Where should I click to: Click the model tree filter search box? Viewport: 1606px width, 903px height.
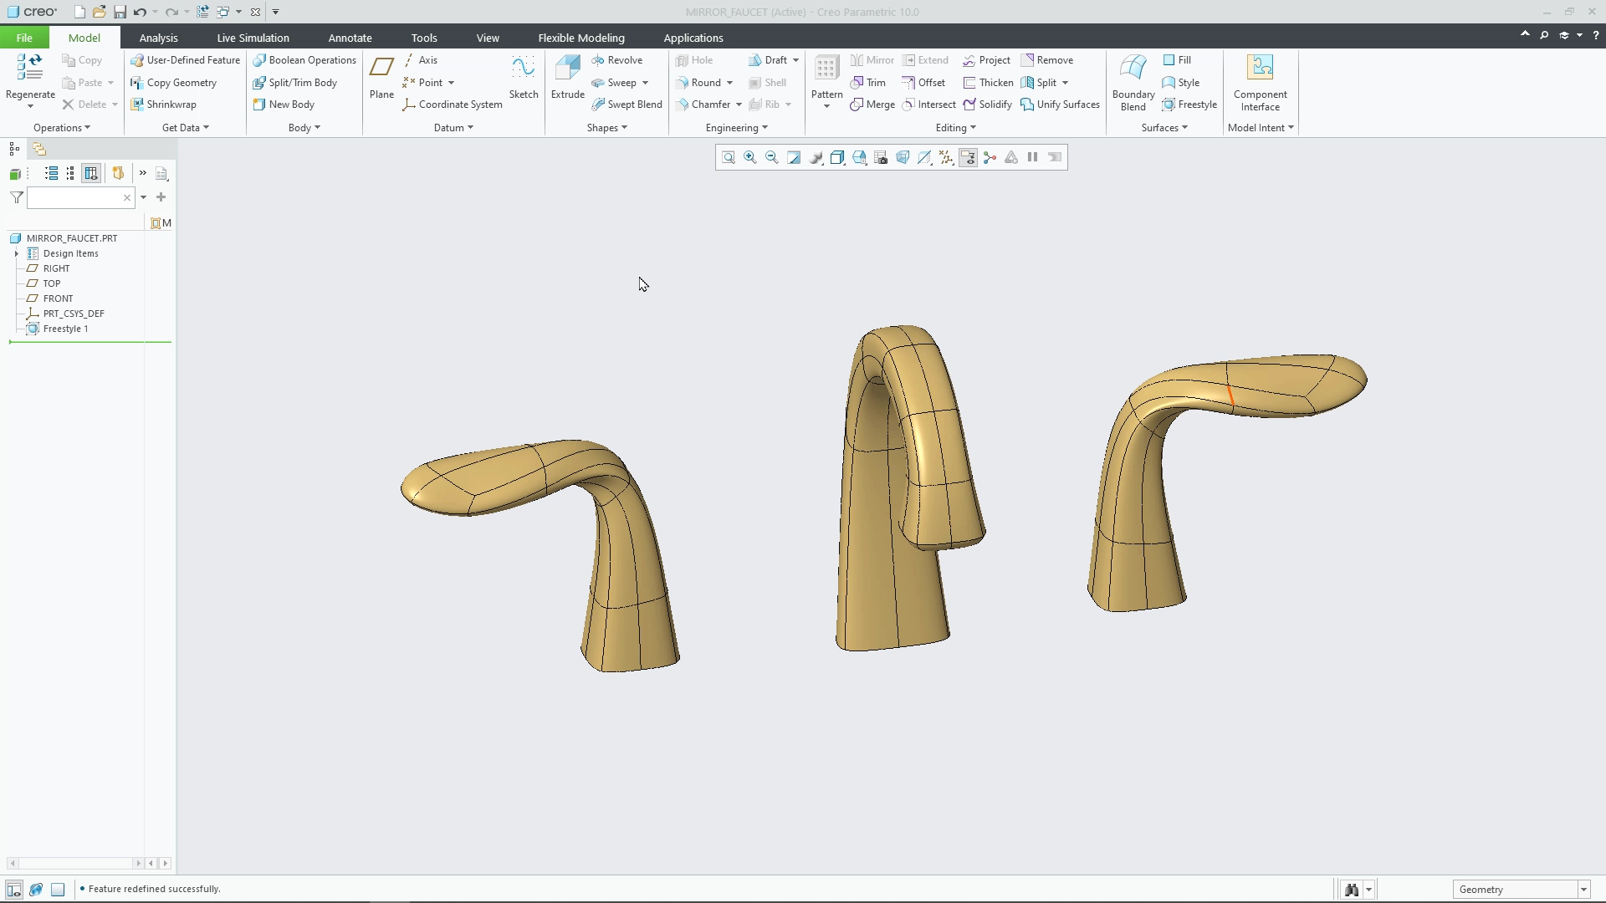pyautogui.click(x=75, y=197)
